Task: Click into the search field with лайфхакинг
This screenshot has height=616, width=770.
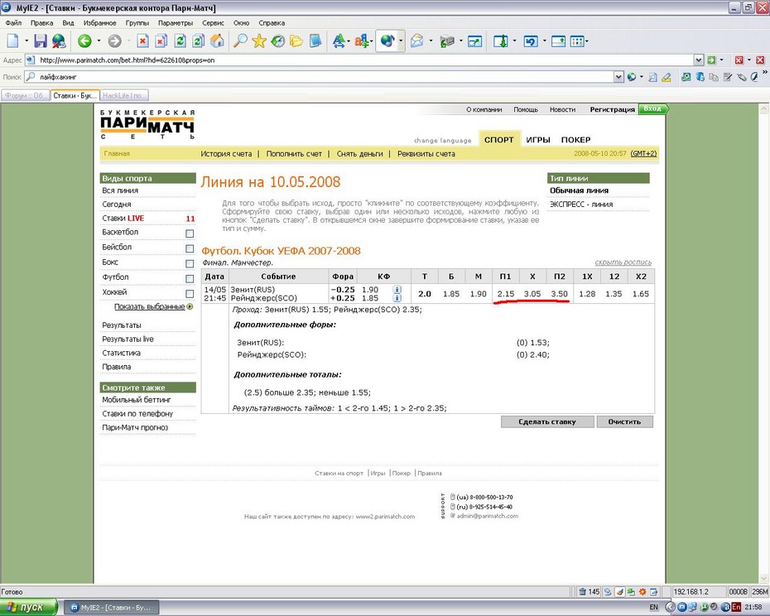Action: click(325, 77)
